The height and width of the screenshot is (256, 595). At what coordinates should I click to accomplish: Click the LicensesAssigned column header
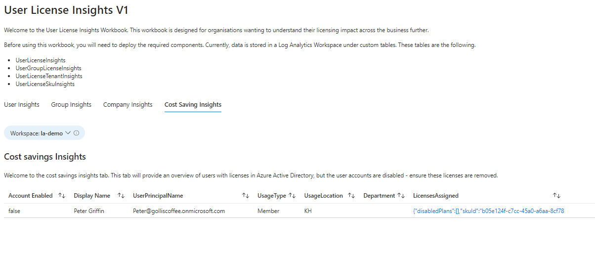tap(436, 196)
